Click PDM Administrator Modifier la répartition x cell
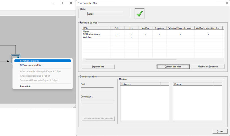 pos(208,34)
